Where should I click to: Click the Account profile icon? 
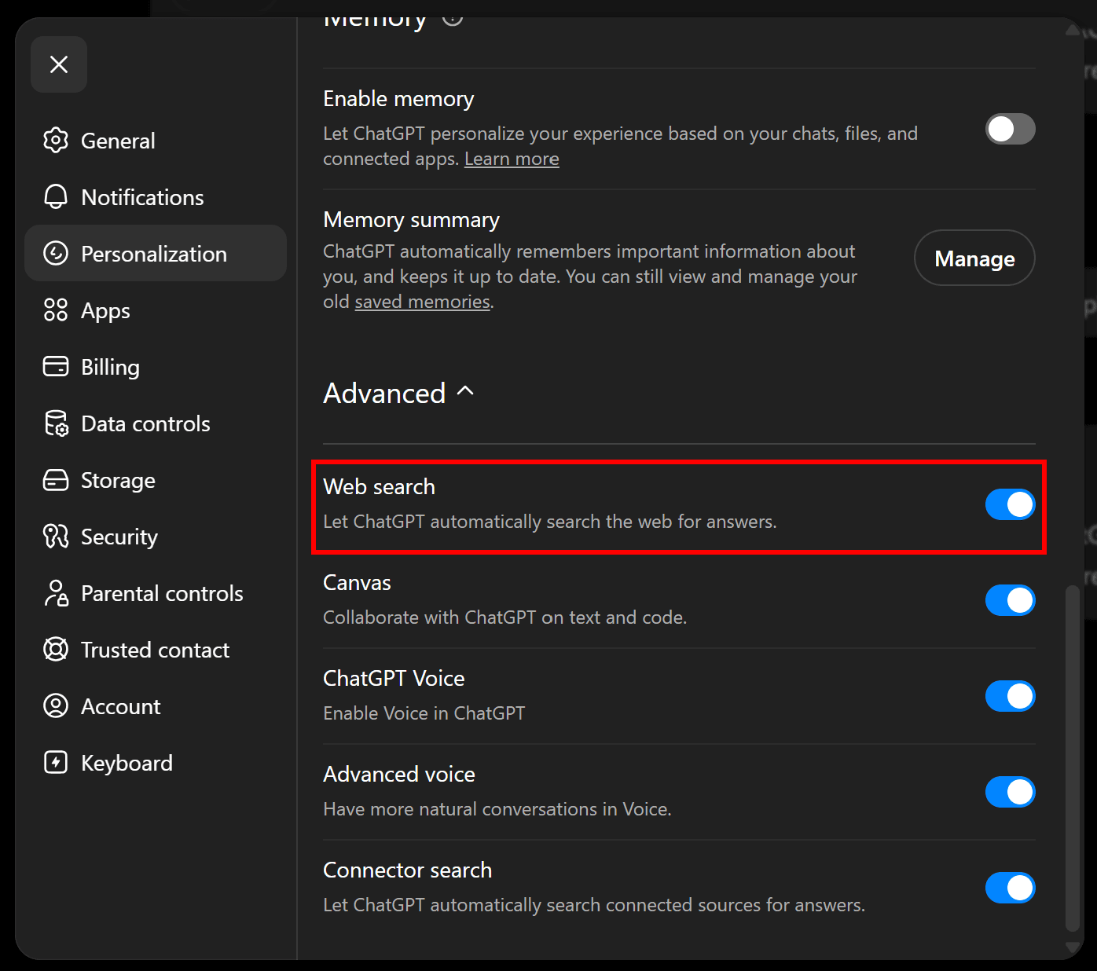click(56, 705)
